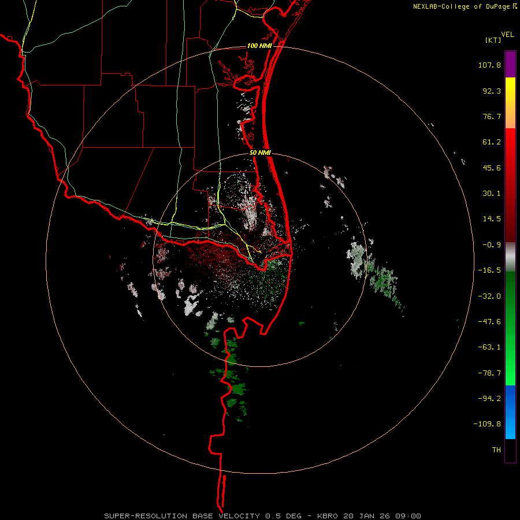This screenshot has width=520, height=520.
Task: Click the purple segment of the color bar
Action: tap(510, 64)
